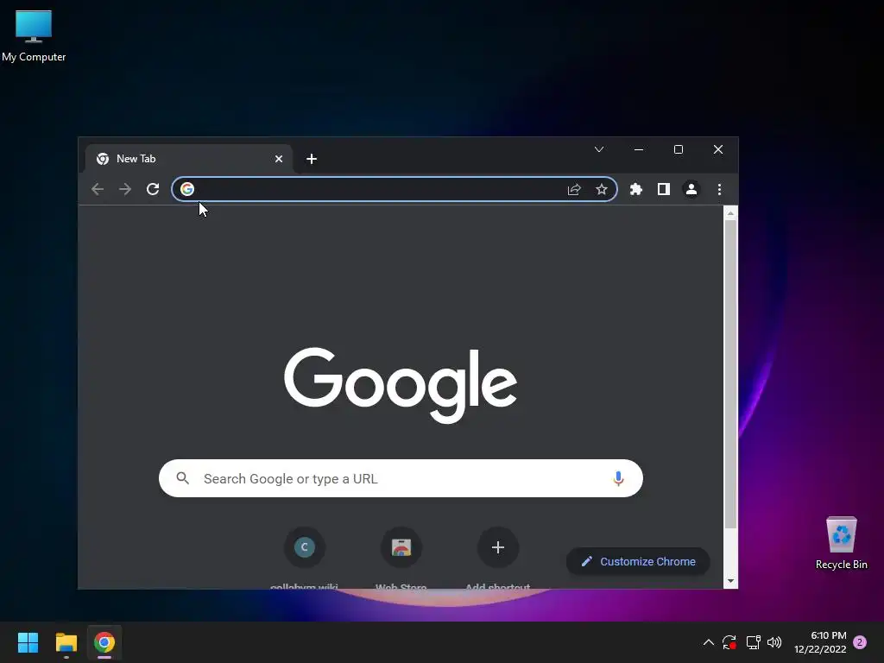Open the clock showing 6:10 PM

coord(820,642)
